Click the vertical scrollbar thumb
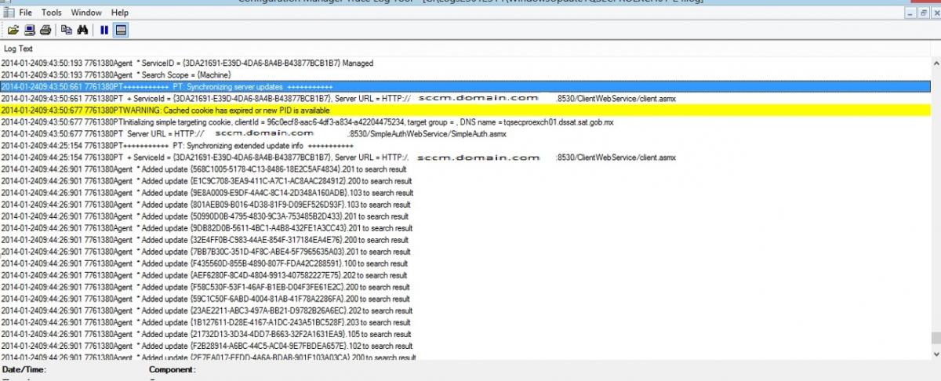The image size is (941, 381). pyautogui.click(x=935, y=338)
